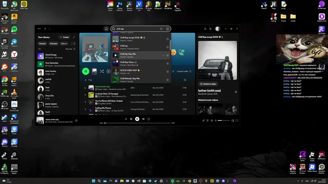This screenshot has height=184, width=328.
Task: Open the play queue icon
Action: pos(208,121)
